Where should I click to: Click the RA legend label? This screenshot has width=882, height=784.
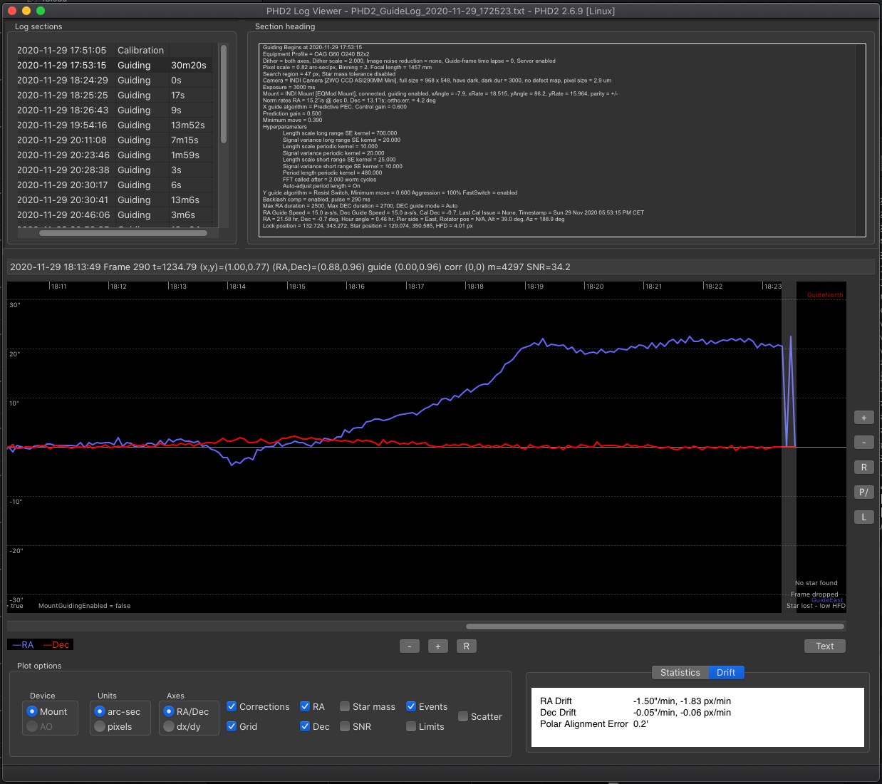[x=23, y=645]
